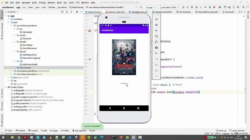Click the expand all icon in project panel

[67, 12]
